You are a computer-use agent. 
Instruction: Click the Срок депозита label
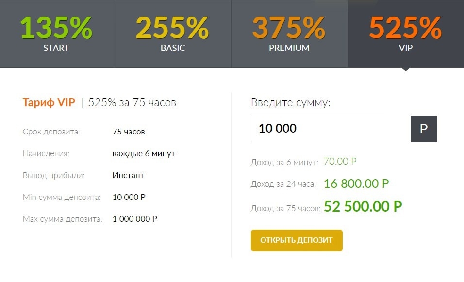[51, 132]
